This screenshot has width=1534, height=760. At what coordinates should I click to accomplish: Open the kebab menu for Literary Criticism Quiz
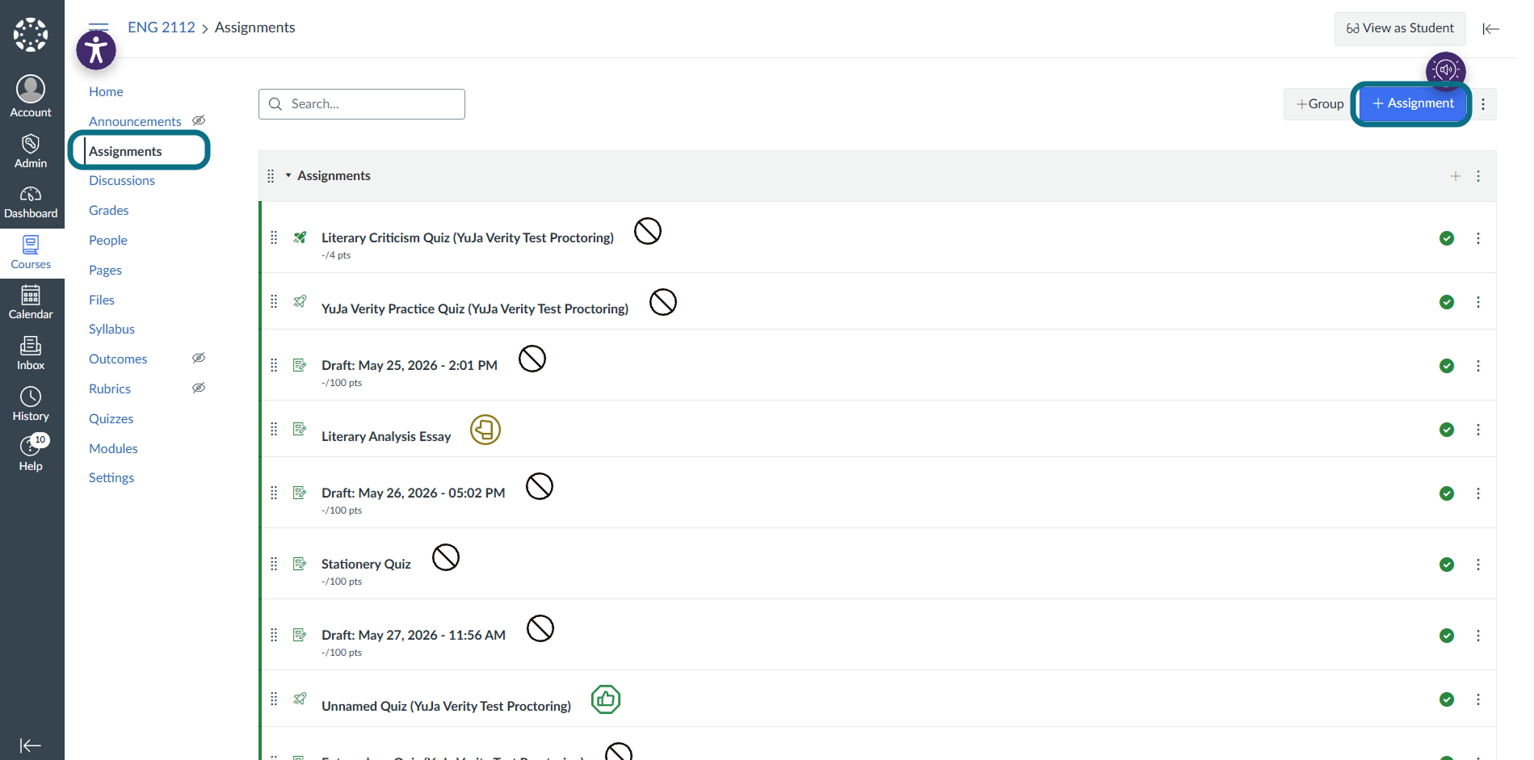click(x=1478, y=238)
